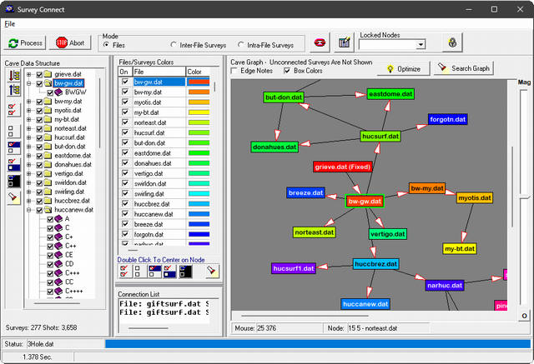Screen dimensions: 534x364
Task: Click the flashlight icon below the Files/Surveys Colors list
Action: click(212, 272)
